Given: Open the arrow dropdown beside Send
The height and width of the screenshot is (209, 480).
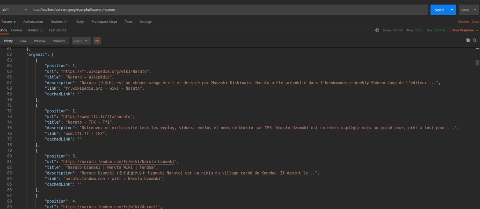Looking at the screenshot, I should click(452, 10).
